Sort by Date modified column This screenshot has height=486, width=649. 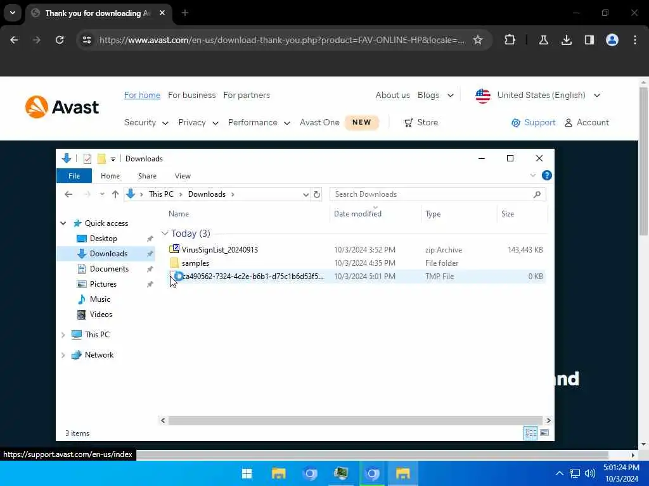pos(357,214)
